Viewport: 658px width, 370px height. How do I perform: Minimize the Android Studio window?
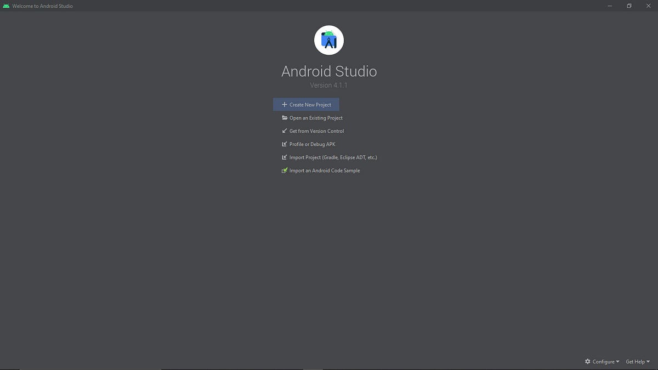609,5
